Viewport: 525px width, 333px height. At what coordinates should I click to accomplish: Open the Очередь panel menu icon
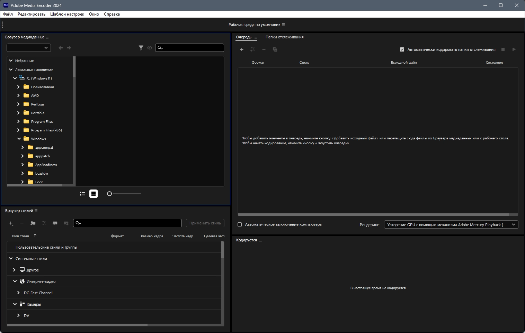click(x=256, y=37)
